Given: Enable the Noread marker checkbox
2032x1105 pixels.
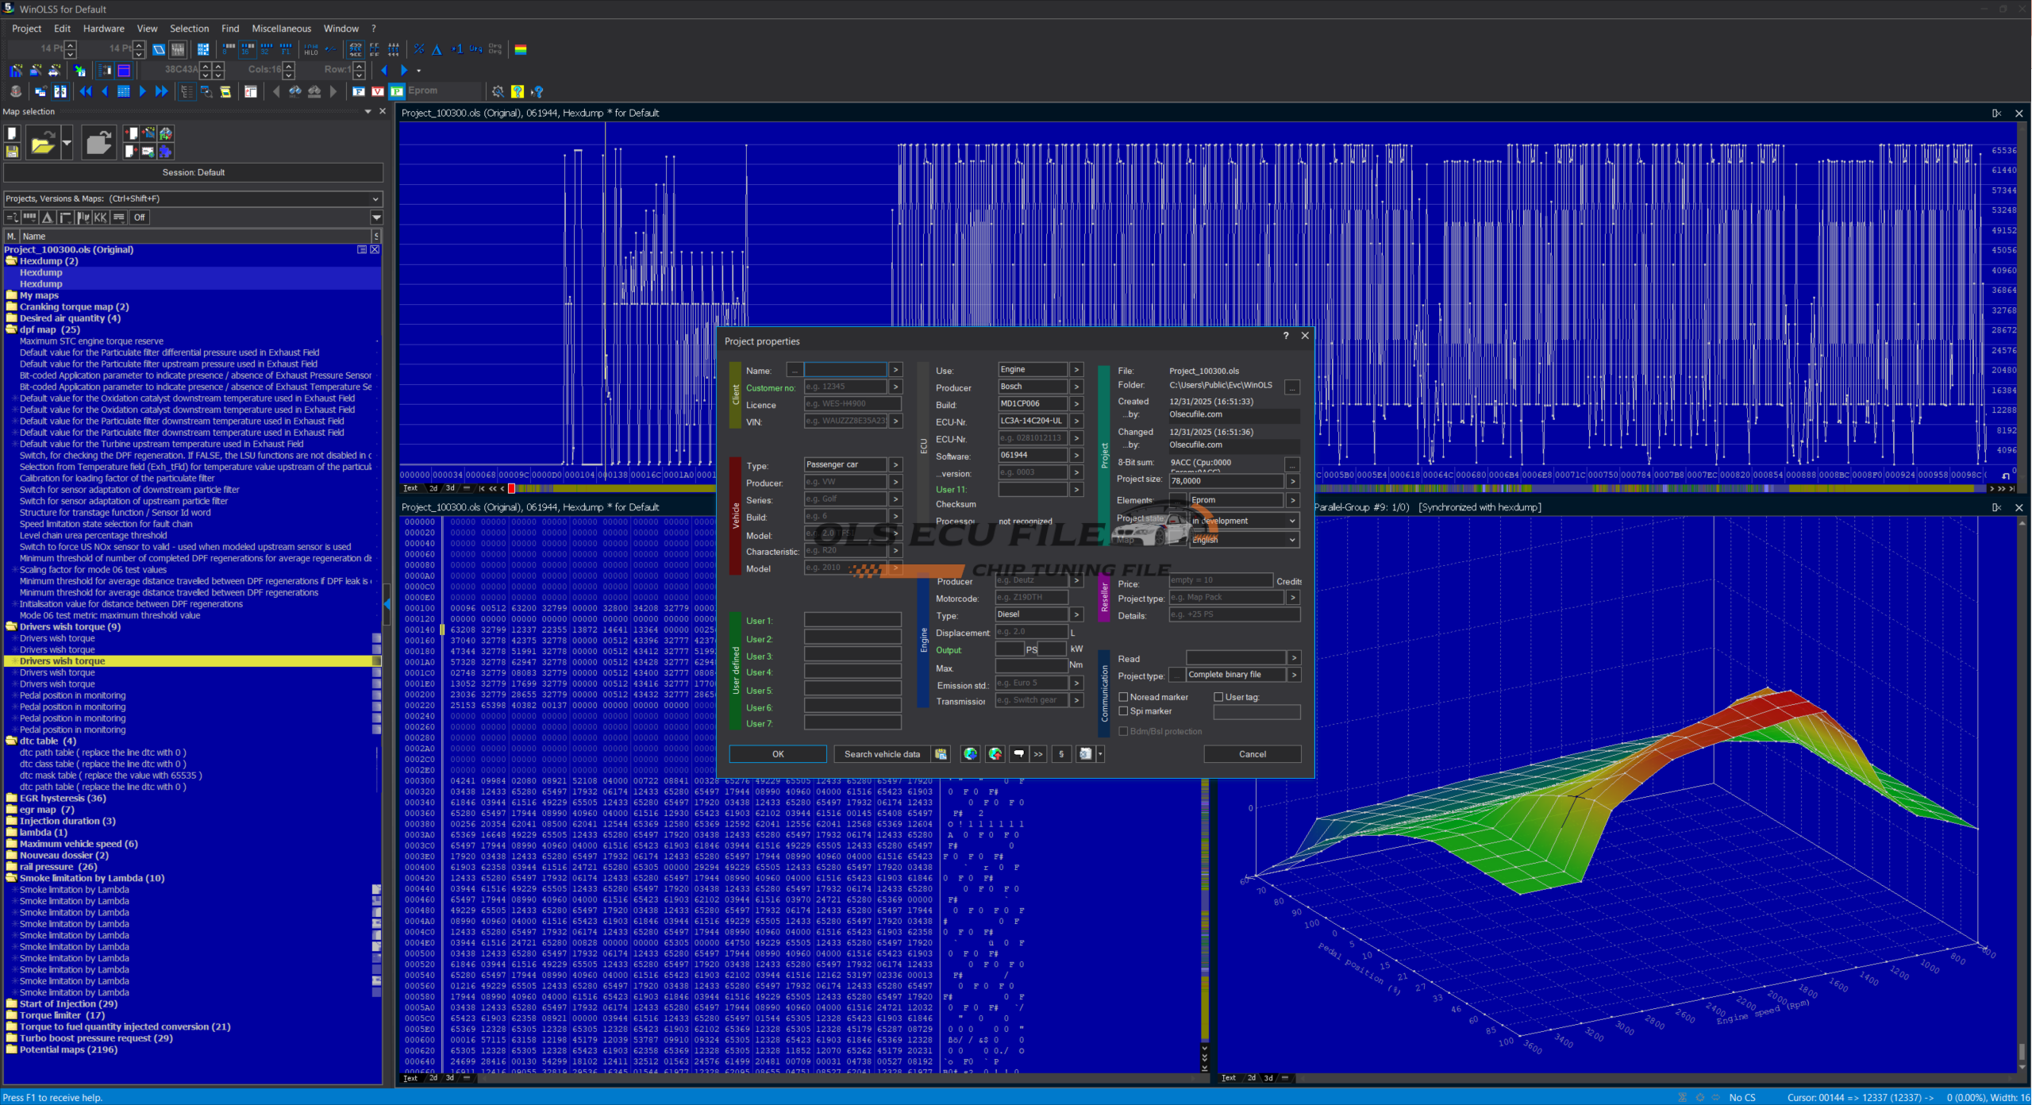Looking at the screenshot, I should (x=1123, y=697).
